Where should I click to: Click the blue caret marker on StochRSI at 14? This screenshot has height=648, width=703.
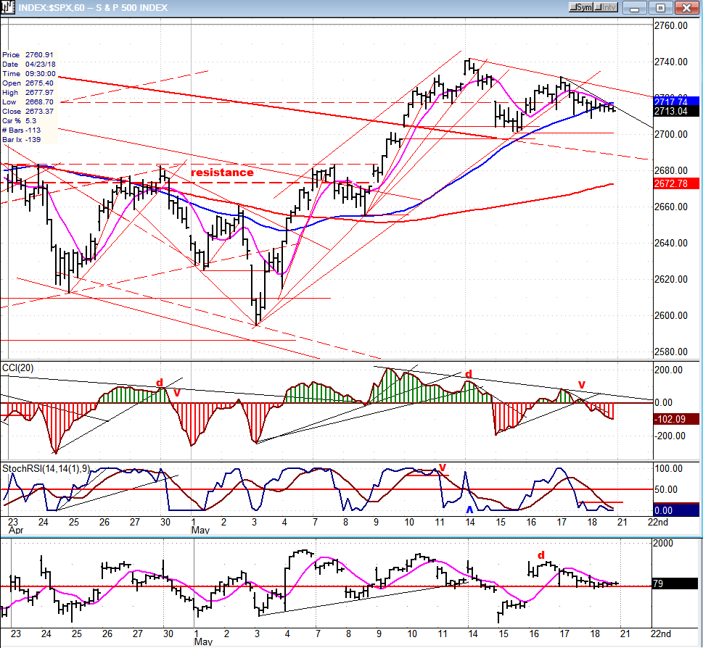click(x=469, y=510)
